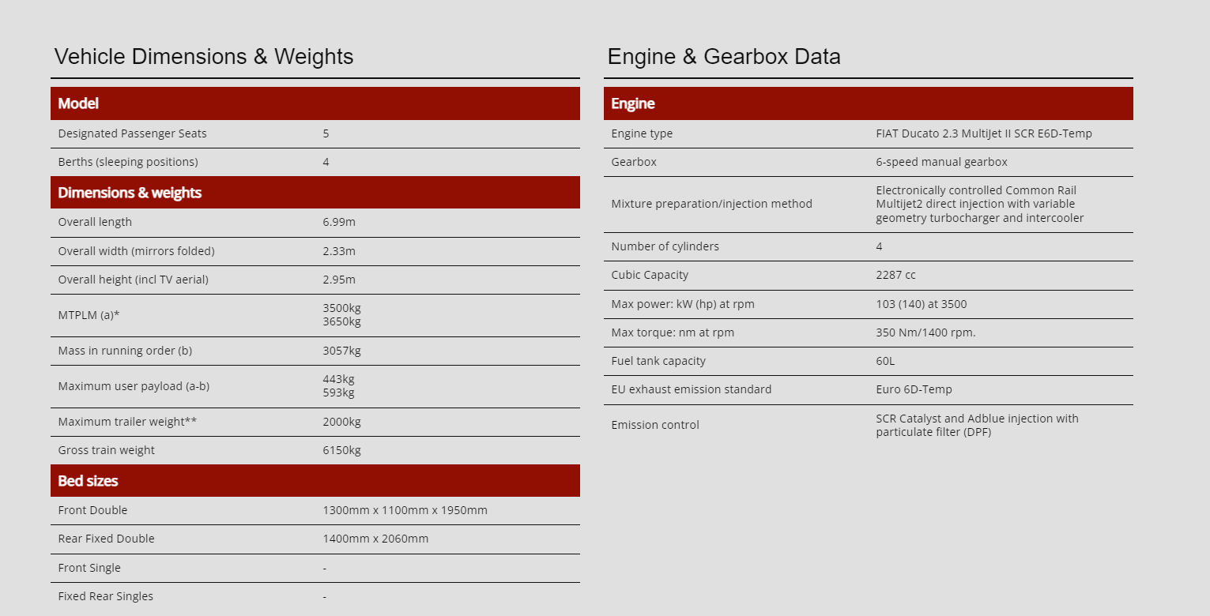Click the '593kg' payload value
This screenshot has height=616, width=1210.
pos(338,393)
